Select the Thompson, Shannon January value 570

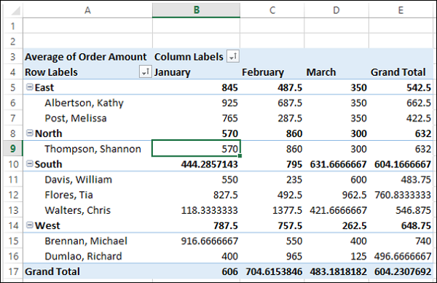196,149
